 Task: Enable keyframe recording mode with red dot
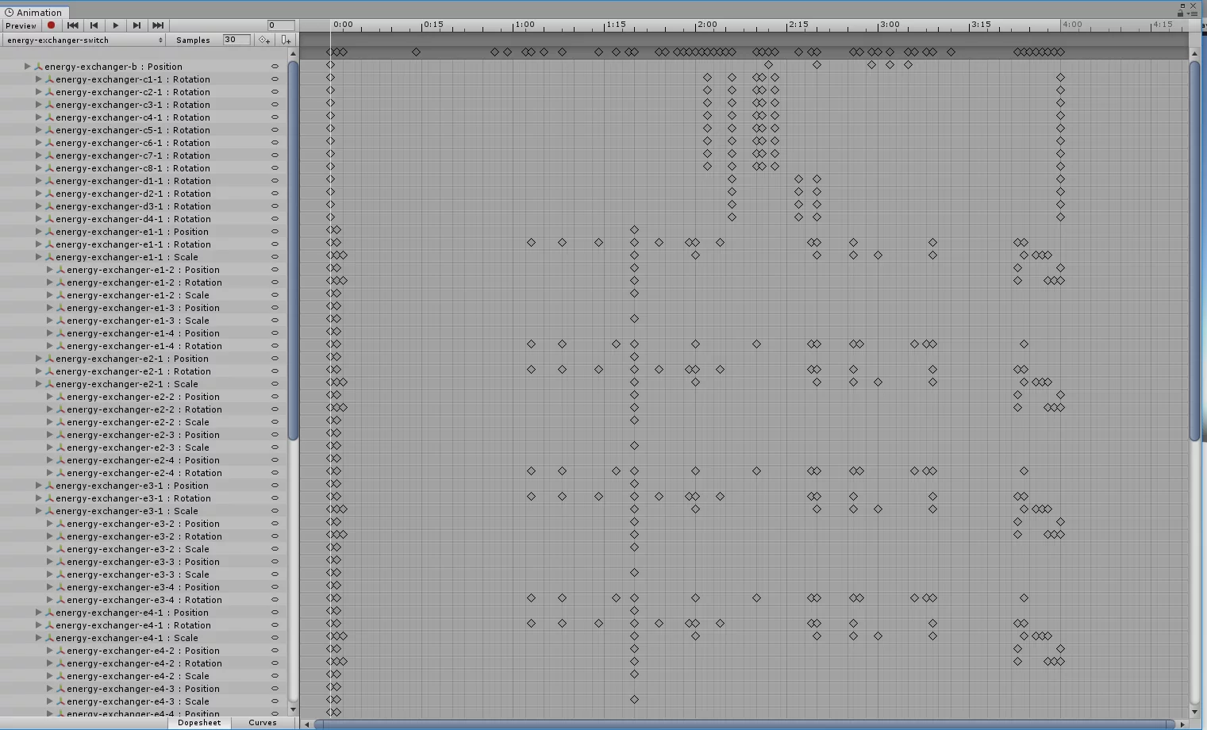[52, 25]
